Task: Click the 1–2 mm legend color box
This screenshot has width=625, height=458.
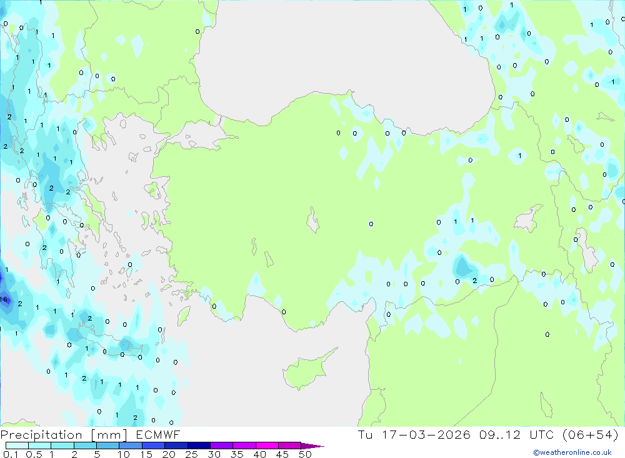Action: click(x=62, y=446)
